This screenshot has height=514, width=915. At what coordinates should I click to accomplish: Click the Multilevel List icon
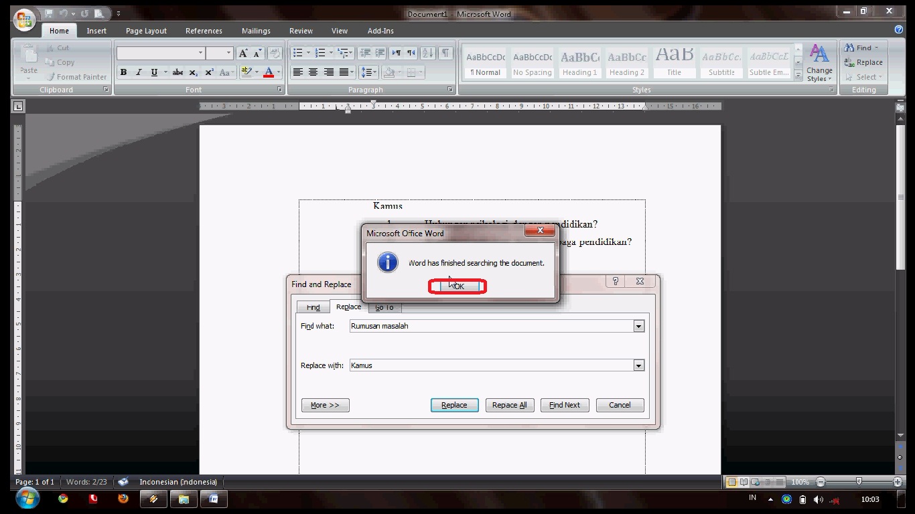345,53
